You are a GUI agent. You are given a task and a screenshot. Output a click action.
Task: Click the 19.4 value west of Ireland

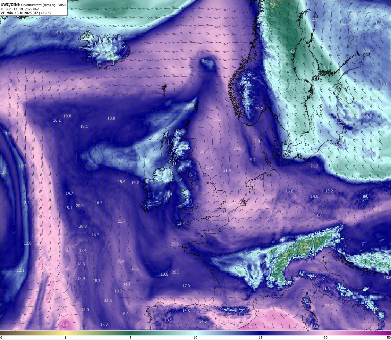tap(122, 181)
